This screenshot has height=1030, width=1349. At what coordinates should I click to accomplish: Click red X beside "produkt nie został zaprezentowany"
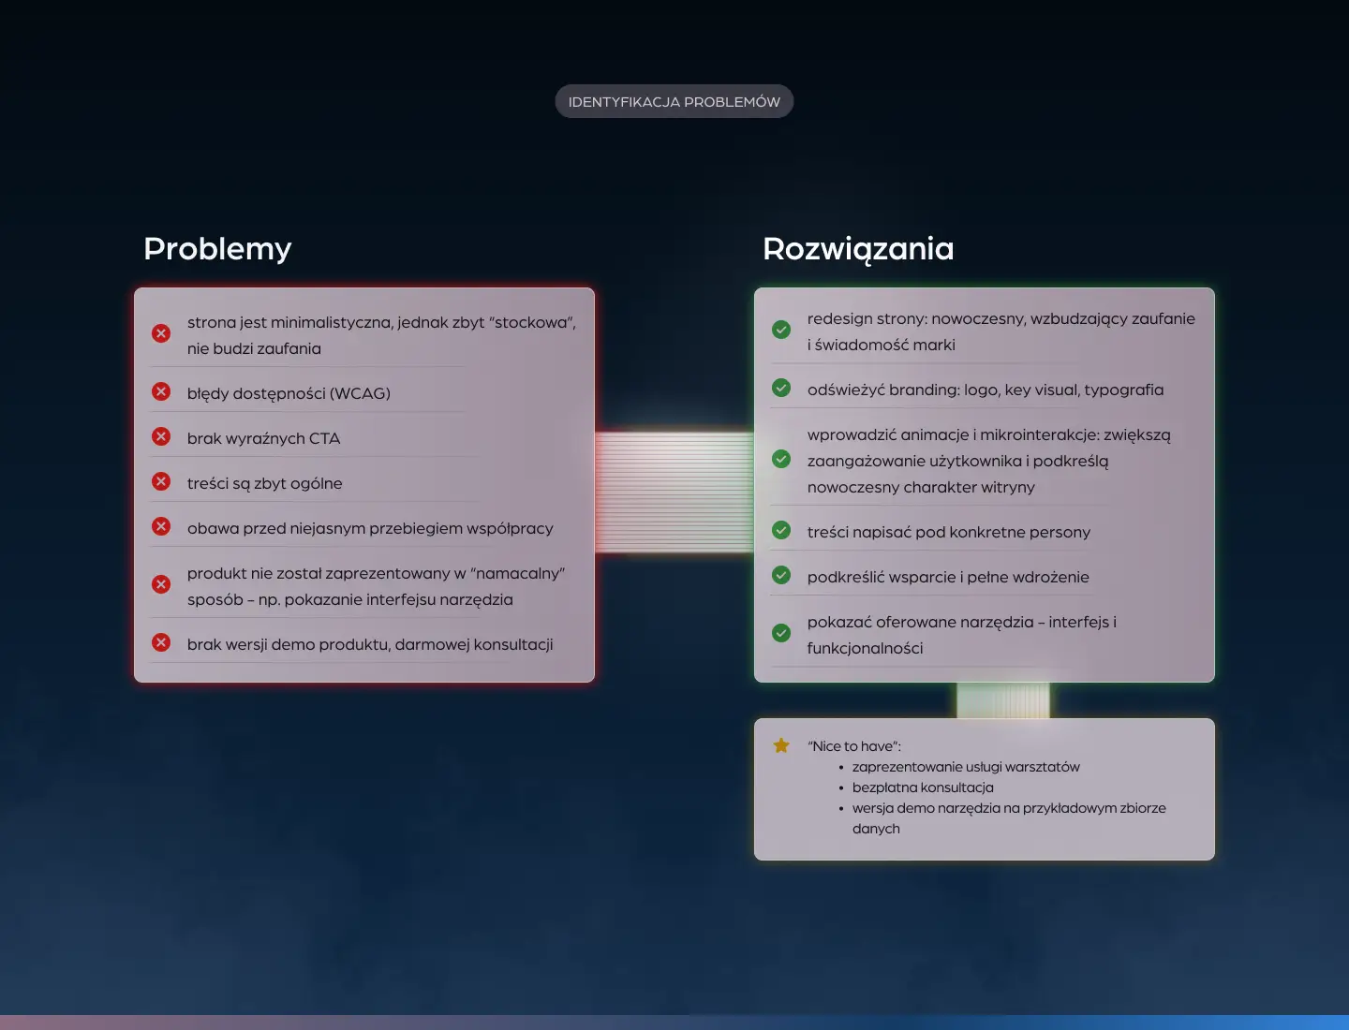coord(161,584)
